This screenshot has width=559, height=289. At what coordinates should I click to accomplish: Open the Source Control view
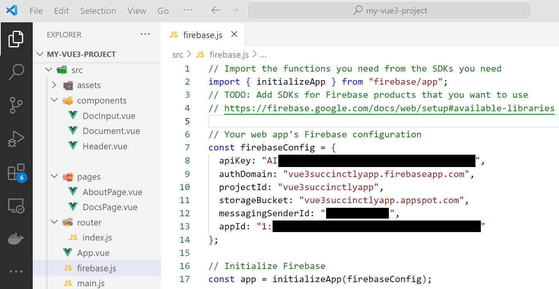(x=16, y=105)
